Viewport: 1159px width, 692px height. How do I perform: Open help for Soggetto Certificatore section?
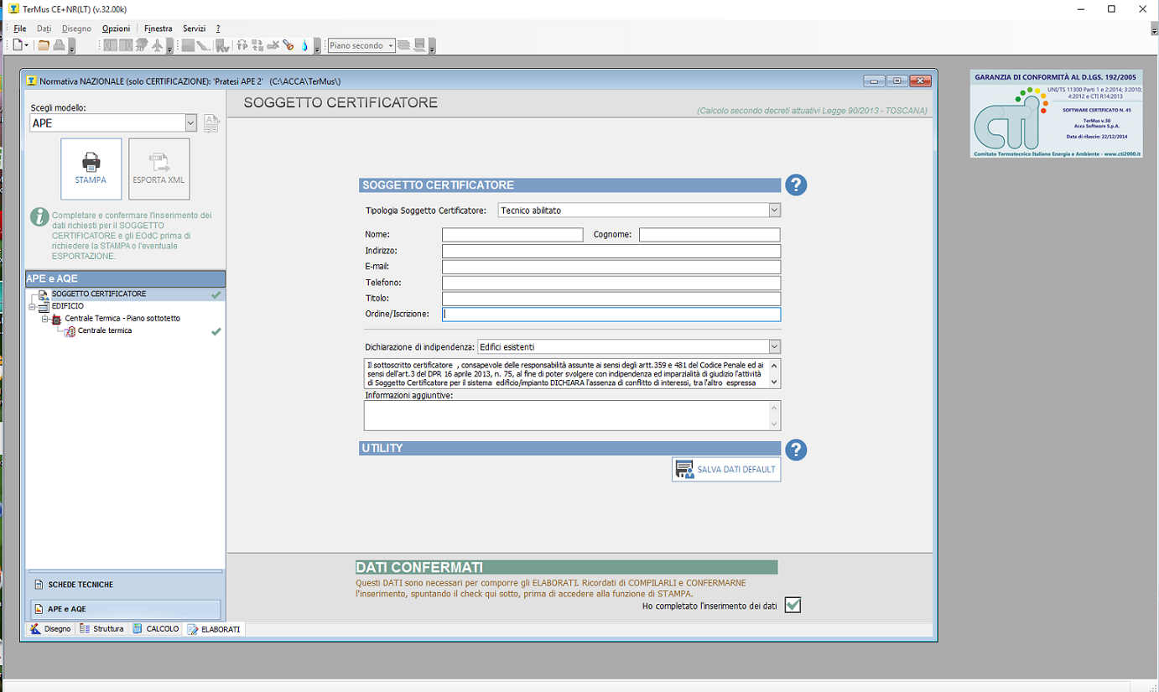795,185
